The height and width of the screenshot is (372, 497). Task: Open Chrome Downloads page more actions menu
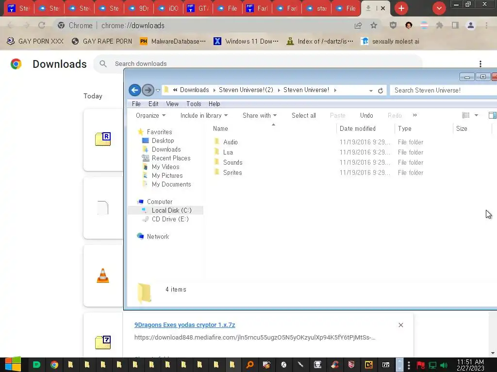[480, 63]
